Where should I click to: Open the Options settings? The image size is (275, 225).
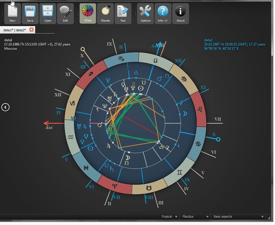pos(145,14)
